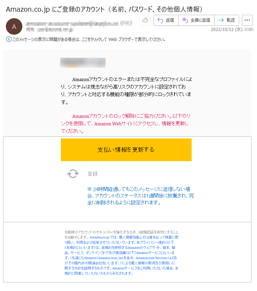Click the email subject line title

click(x=104, y=9)
